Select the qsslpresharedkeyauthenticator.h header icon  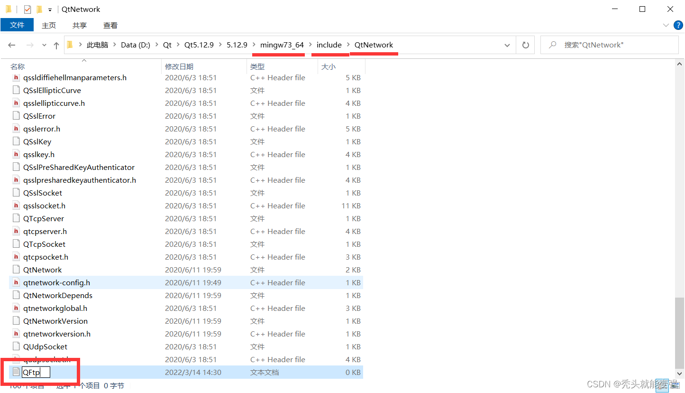17,180
